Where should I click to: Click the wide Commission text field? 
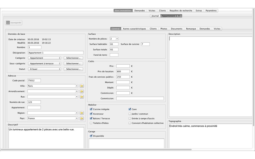click(140, 99)
